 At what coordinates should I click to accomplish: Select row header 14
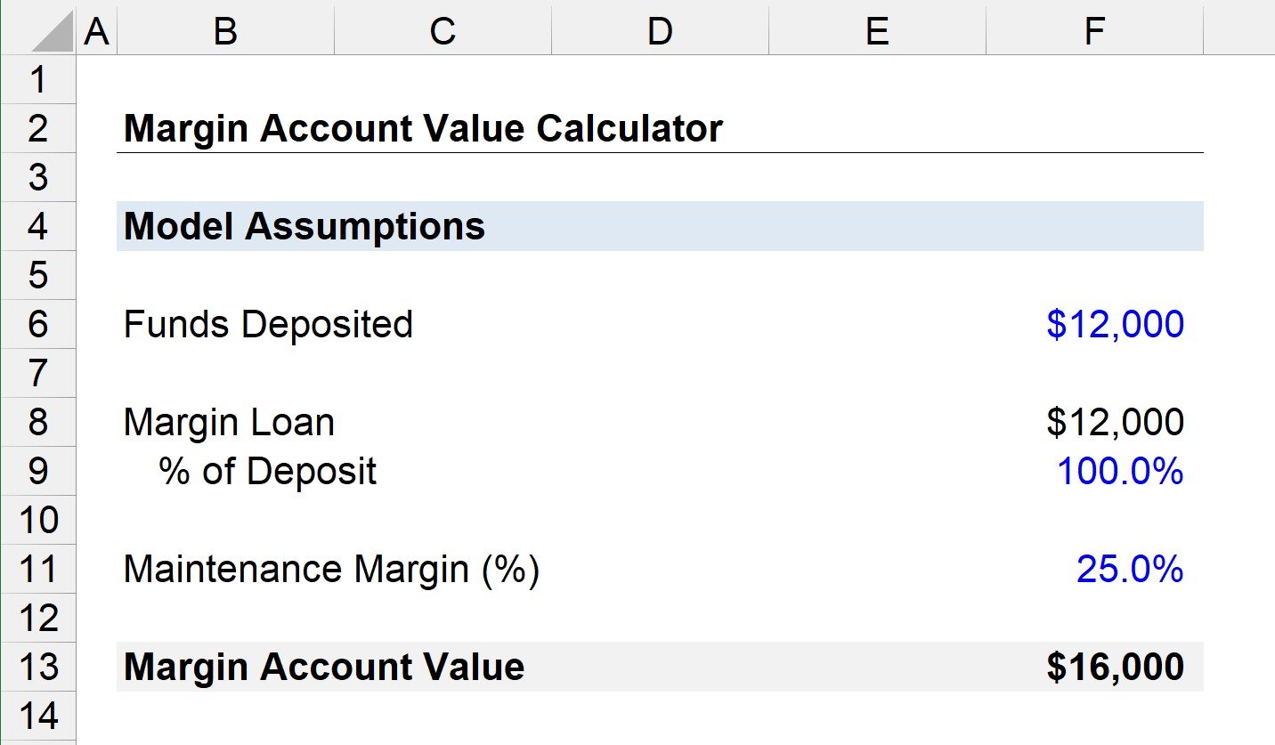pyautogui.click(x=38, y=715)
